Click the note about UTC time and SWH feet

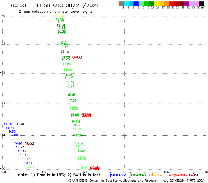tap(59, 175)
